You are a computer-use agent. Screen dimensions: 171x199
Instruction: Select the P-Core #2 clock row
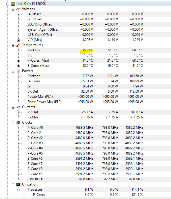pos(99,138)
